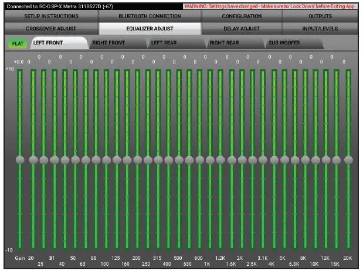Click the 100 Hz band slider knob
This screenshot has width=363, height=271.
(x=106, y=159)
